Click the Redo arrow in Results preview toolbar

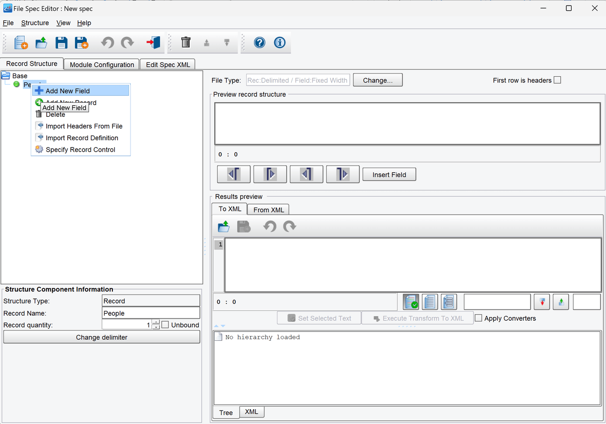(x=290, y=227)
